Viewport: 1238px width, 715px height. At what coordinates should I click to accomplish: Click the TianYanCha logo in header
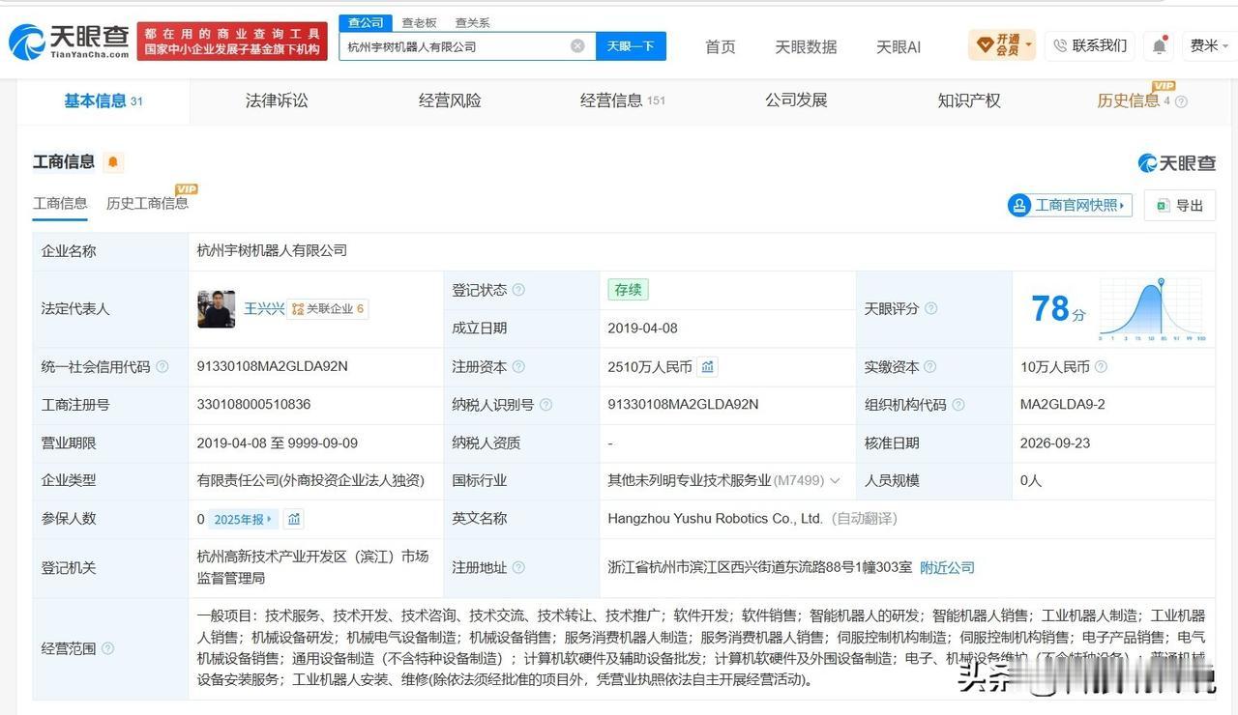(x=69, y=41)
